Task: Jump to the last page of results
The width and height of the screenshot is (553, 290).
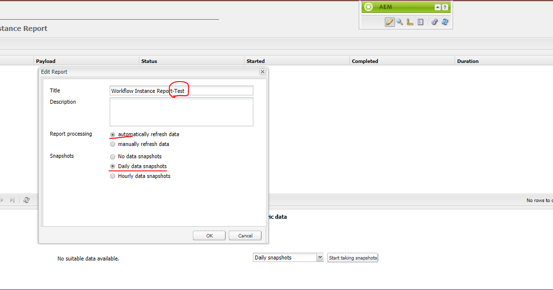Action: pos(11,200)
